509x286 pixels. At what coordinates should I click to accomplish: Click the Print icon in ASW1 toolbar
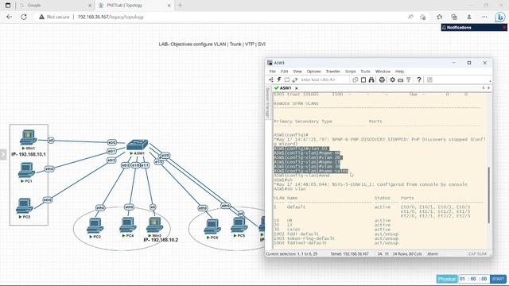point(382,79)
